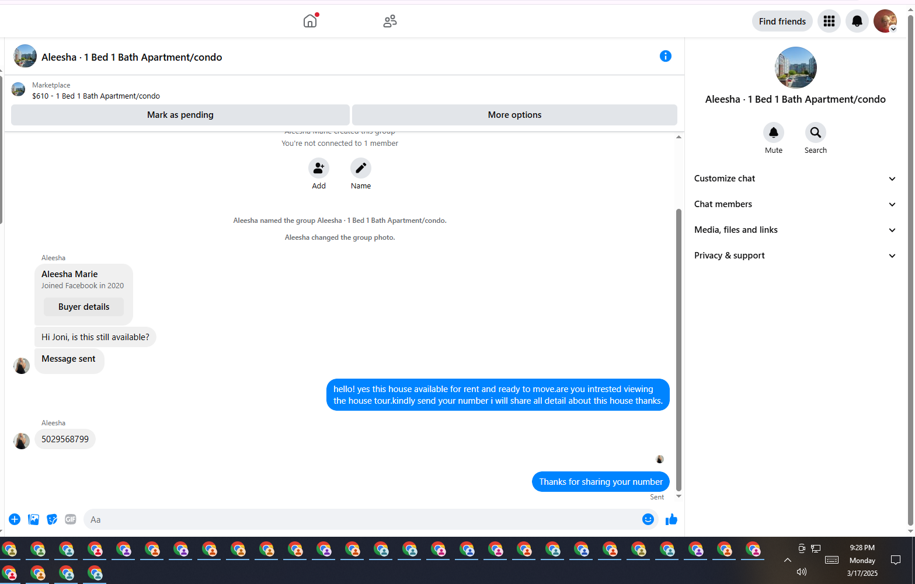Image resolution: width=915 pixels, height=584 pixels.
Task: Mark the listing as pending
Action: tap(180, 115)
